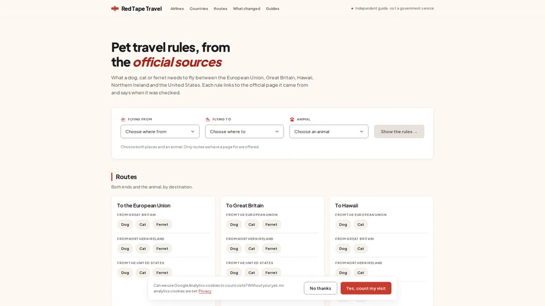Select Cat from United States to Great Britain
The width and height of the screenshot is (545, 306).
click(251, 273)
